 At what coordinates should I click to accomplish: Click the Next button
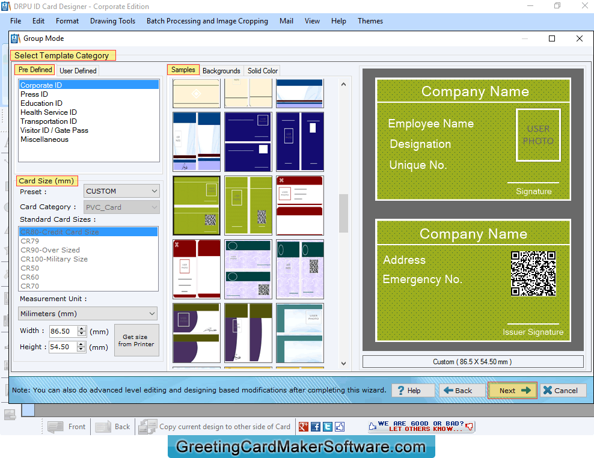click(x=513, y=391)
